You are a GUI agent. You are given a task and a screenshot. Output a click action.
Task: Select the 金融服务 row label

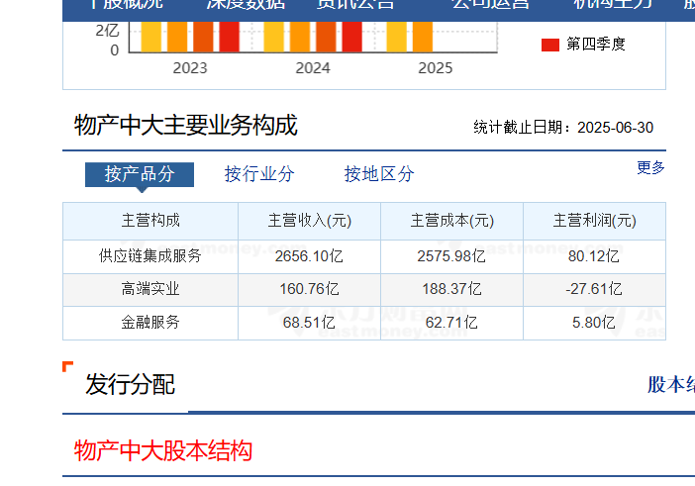coord(150,323)
